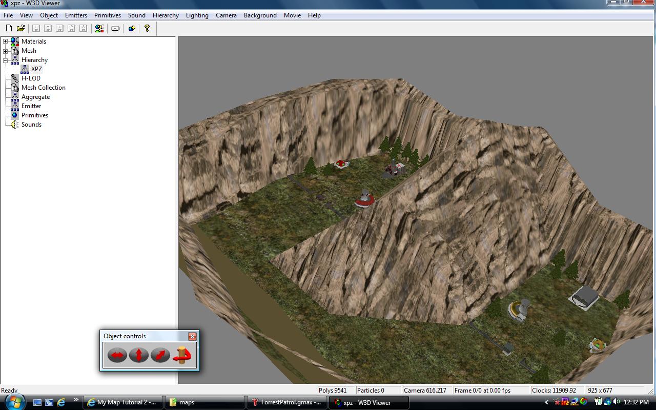Toggle the horizontal arrow object control

(x=117, y=355)
